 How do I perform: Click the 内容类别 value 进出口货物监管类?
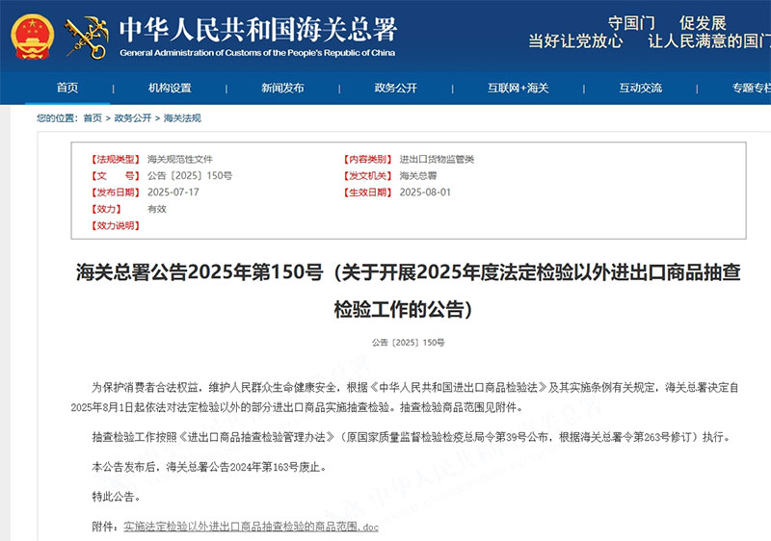(x=437, y=159)
